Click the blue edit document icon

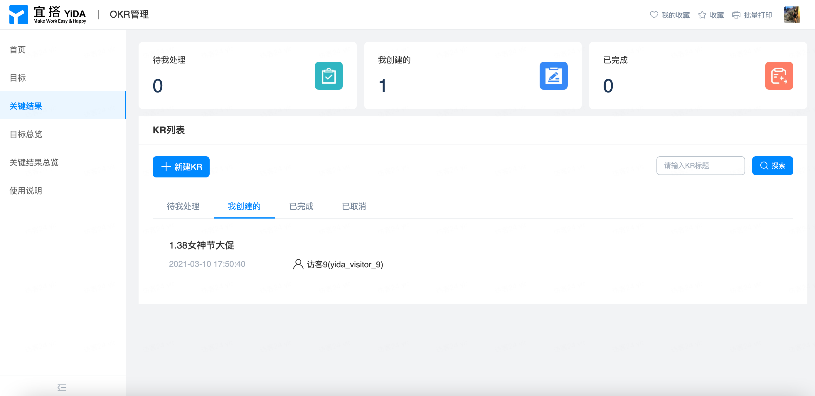[553, 76]
